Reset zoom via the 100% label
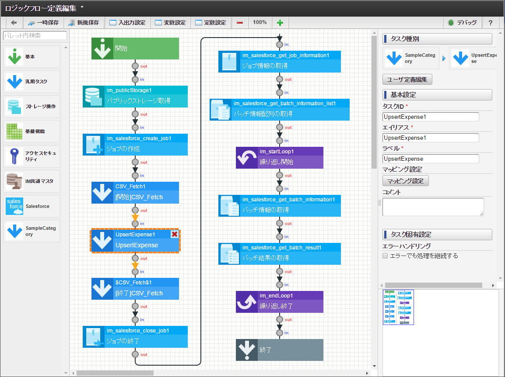505x377 pixels. pos(260,23)
